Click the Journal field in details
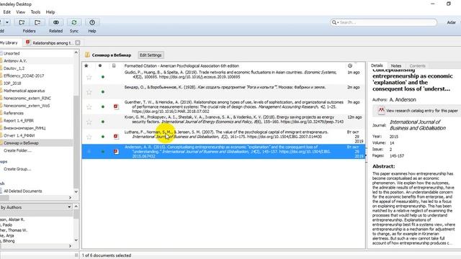Image resolution: width=461 pixels, height=259 pixels. pos(418,125)
